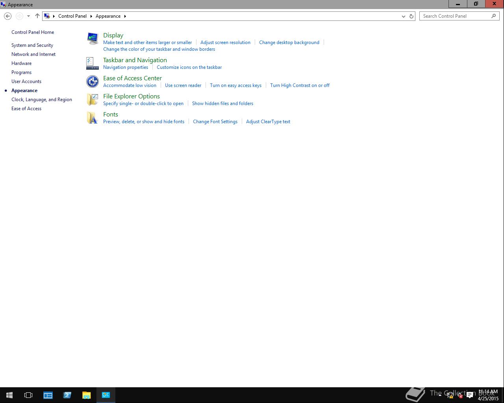Open the Taskbar and Navigation heading
Image resolution: width=504 pixels, height=403 pixels.
135,60
